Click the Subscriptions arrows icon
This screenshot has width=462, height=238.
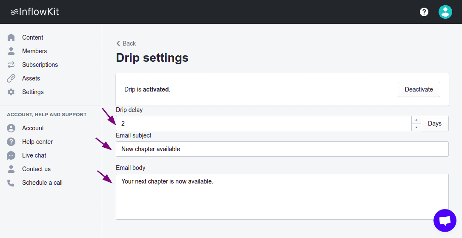pyautogui.click(x=11, y=65)
